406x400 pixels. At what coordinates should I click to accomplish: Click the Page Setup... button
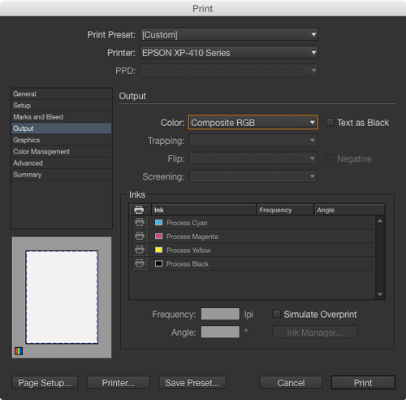click(x=45, y=383)
